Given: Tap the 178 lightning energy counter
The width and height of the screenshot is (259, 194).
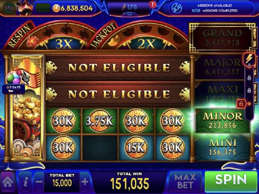Looking at the screenshot, I should pos(129,8).
